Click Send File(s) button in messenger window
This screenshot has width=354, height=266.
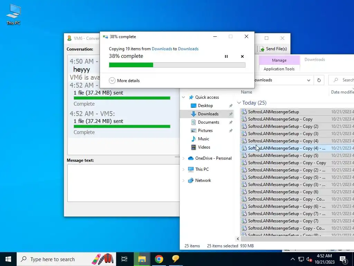click(273, 49)
